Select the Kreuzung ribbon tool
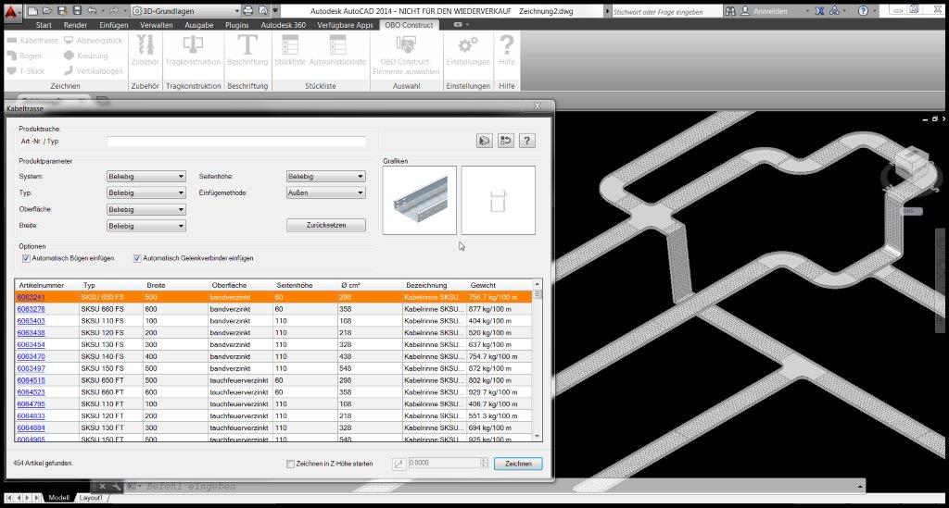 point(86,56)
